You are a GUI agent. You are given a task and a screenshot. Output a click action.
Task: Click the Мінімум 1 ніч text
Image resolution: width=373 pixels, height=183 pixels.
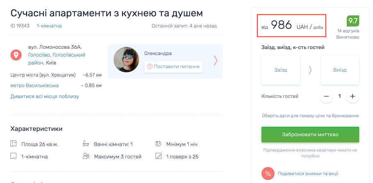(x=182, y=144)
